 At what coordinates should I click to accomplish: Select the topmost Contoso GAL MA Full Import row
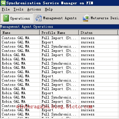click(59, 38)
